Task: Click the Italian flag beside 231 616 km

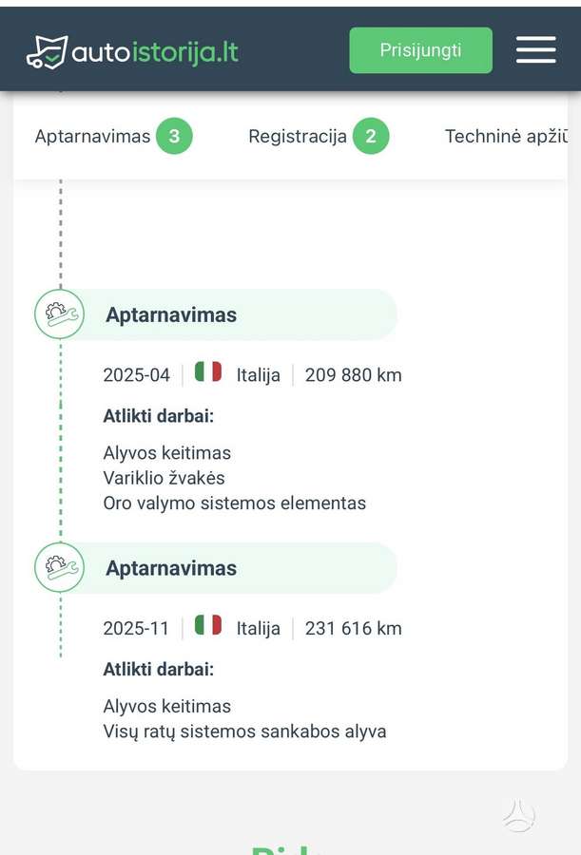Action: (208, 625)
